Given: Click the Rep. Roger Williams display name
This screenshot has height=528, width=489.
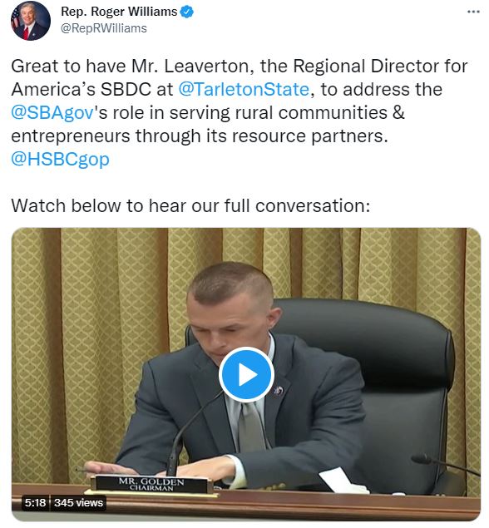Looking at the screenshot, I should pyautogui.click(x=119, y=12).
